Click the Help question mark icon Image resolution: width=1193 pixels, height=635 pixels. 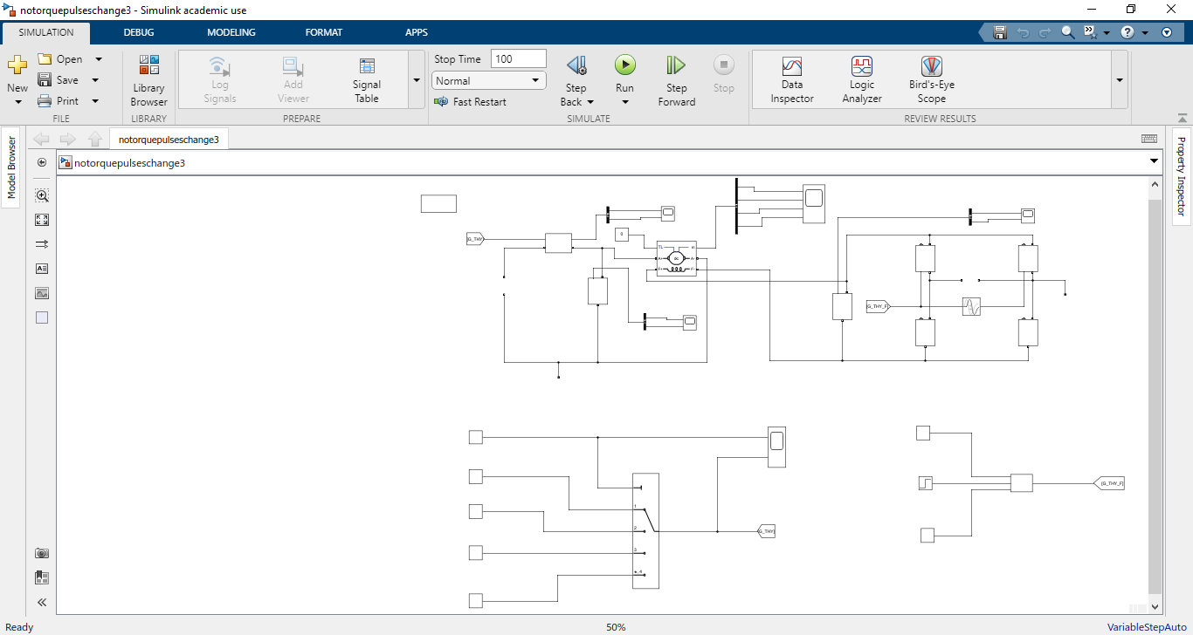tap(1127, 32)
